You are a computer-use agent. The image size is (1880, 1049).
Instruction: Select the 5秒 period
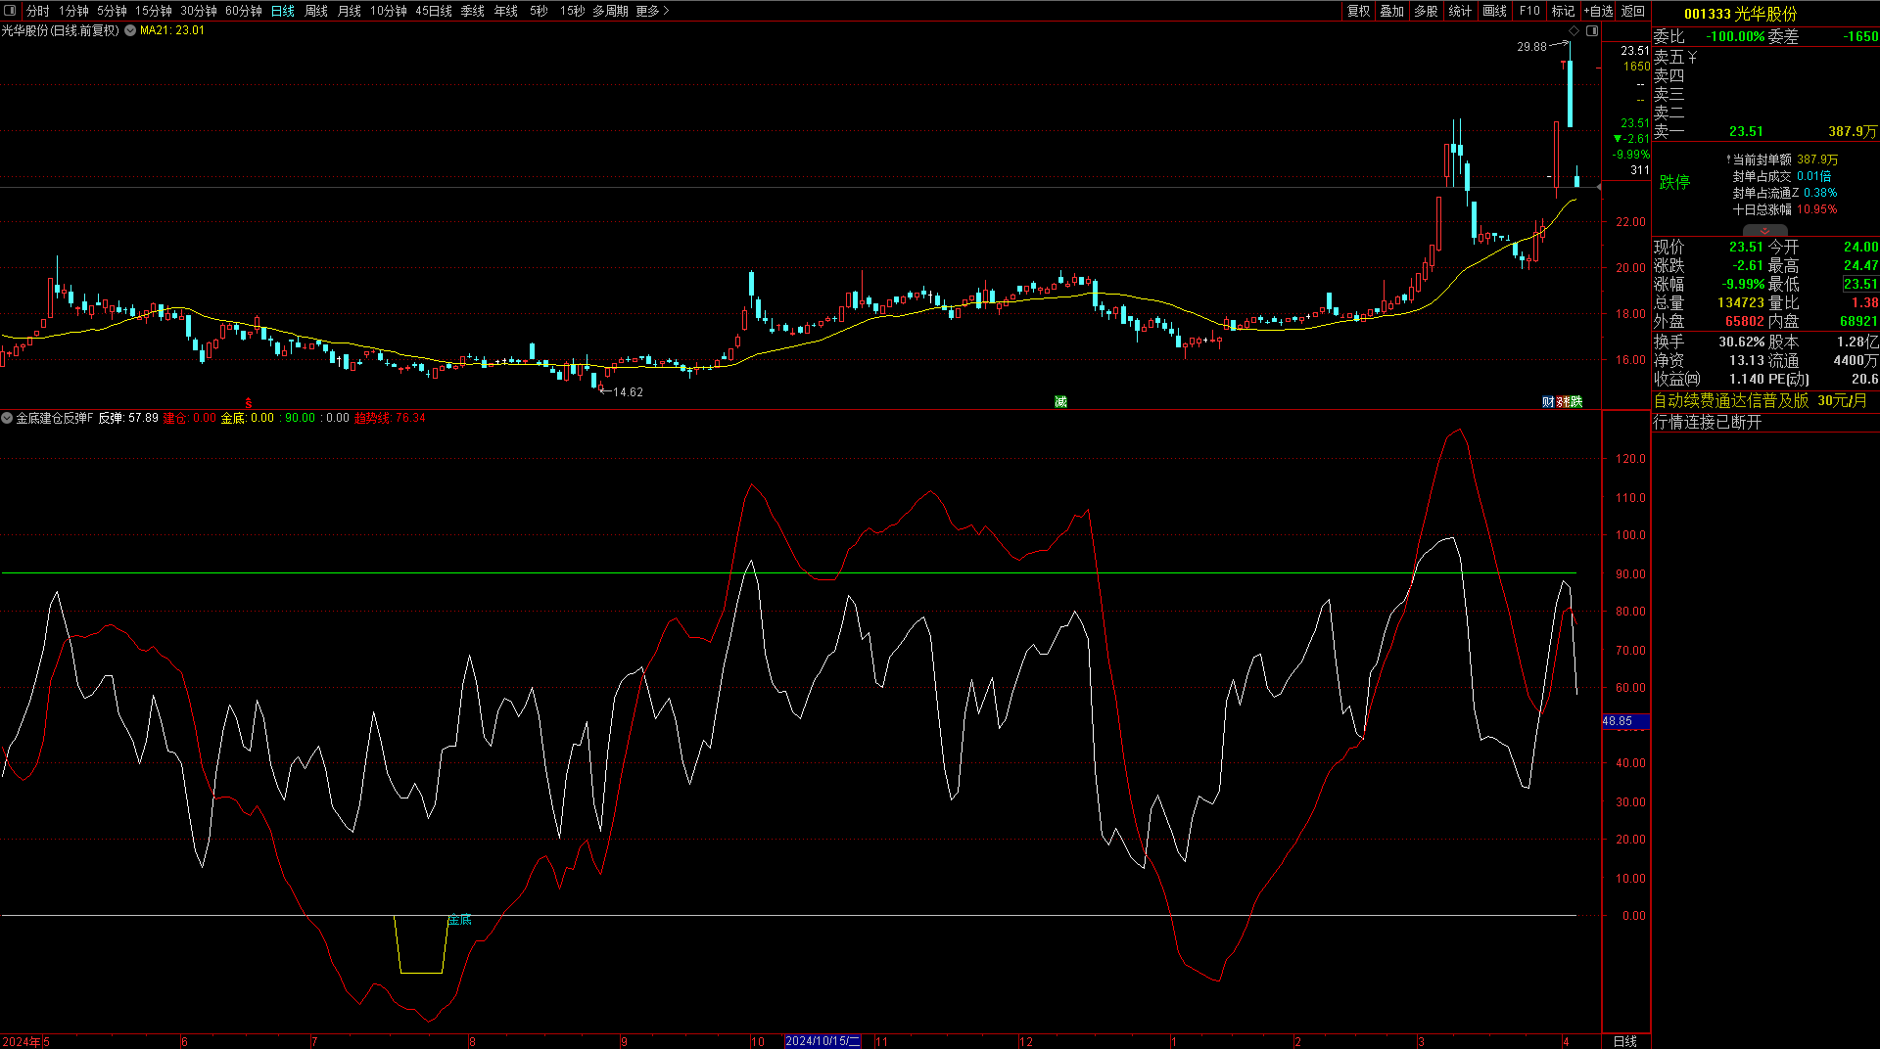(x=540, y=11)
